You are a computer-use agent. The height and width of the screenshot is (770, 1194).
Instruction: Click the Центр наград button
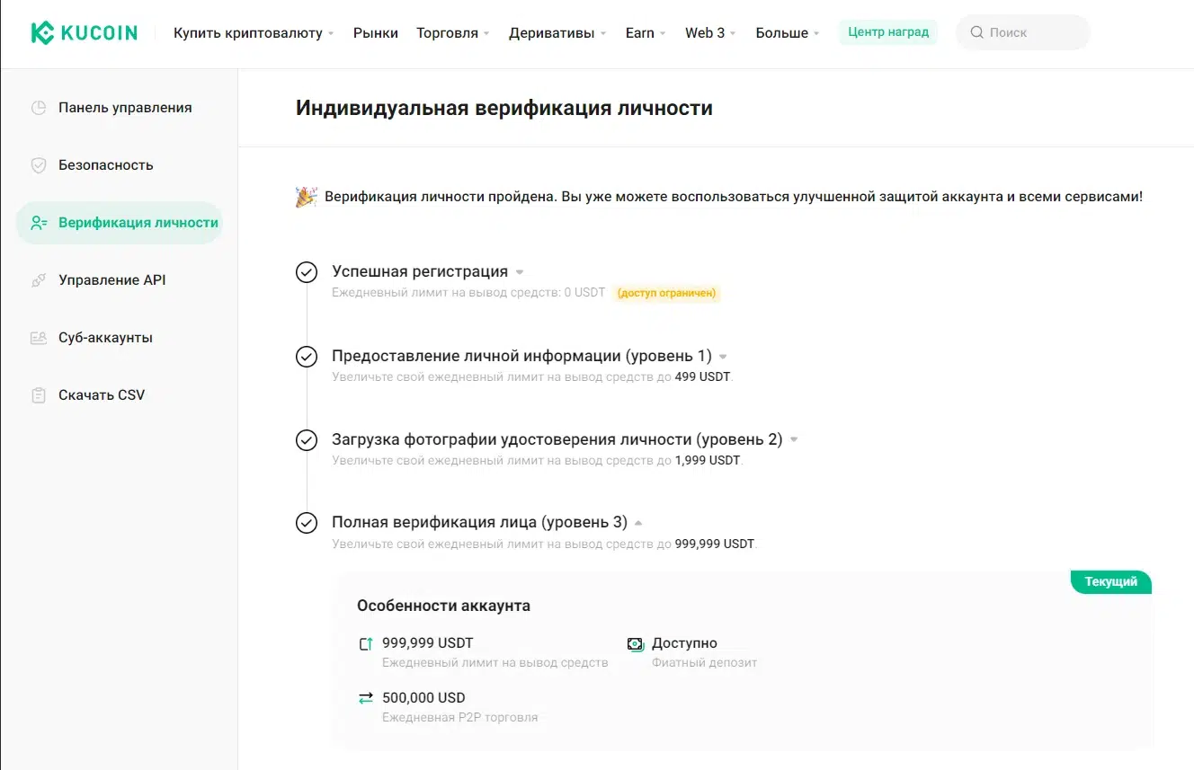point(888,32)
